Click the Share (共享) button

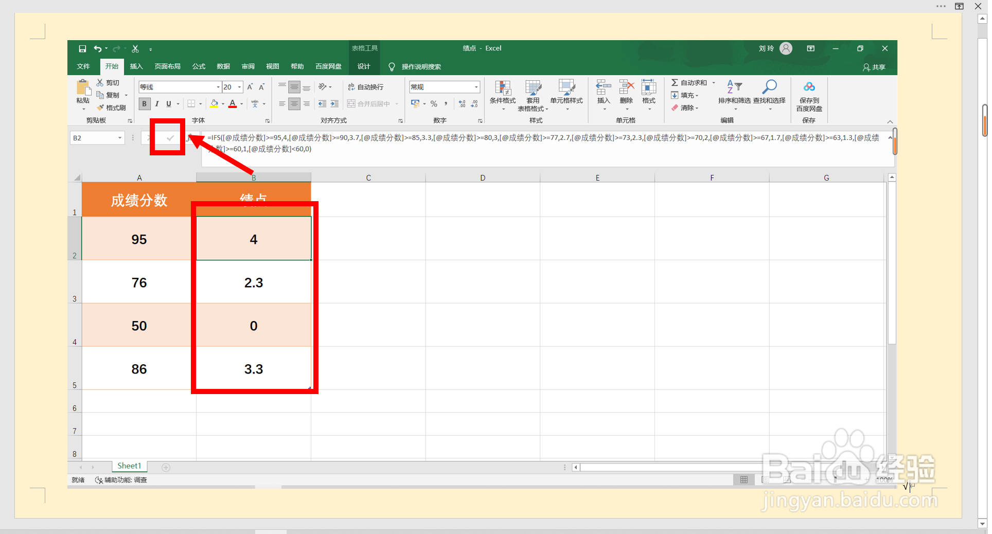pos(874,67)
